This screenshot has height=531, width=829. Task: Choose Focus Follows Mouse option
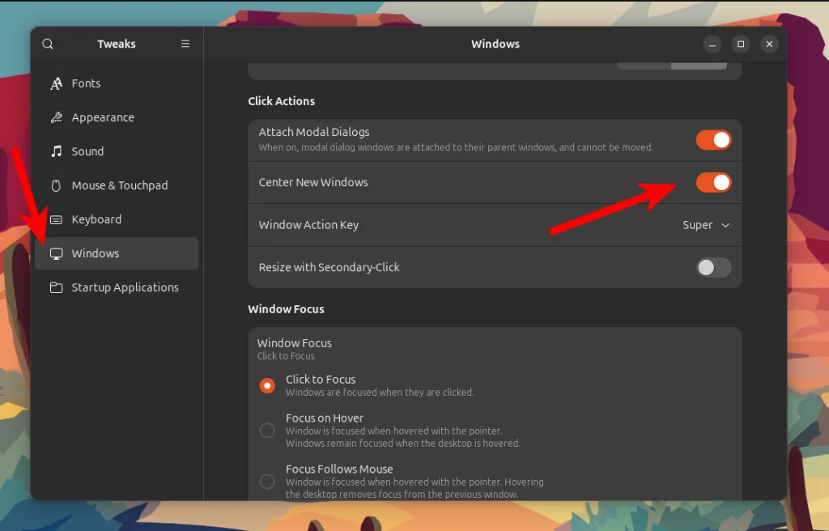point(267,482)
